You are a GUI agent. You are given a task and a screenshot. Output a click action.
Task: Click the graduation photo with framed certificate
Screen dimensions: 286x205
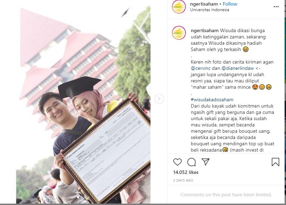click(83, 102)
